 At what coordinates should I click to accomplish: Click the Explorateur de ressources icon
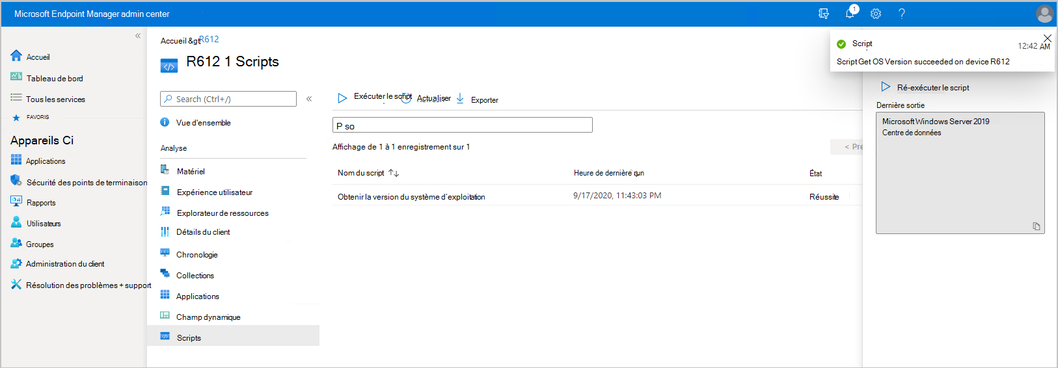[x=165, y=211]
